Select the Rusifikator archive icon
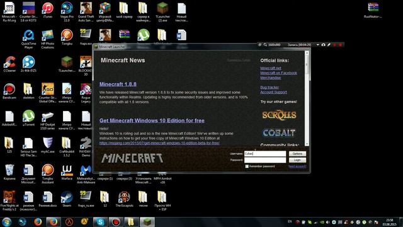This screenshot has height=227, width=403. [x=373, y=10]
